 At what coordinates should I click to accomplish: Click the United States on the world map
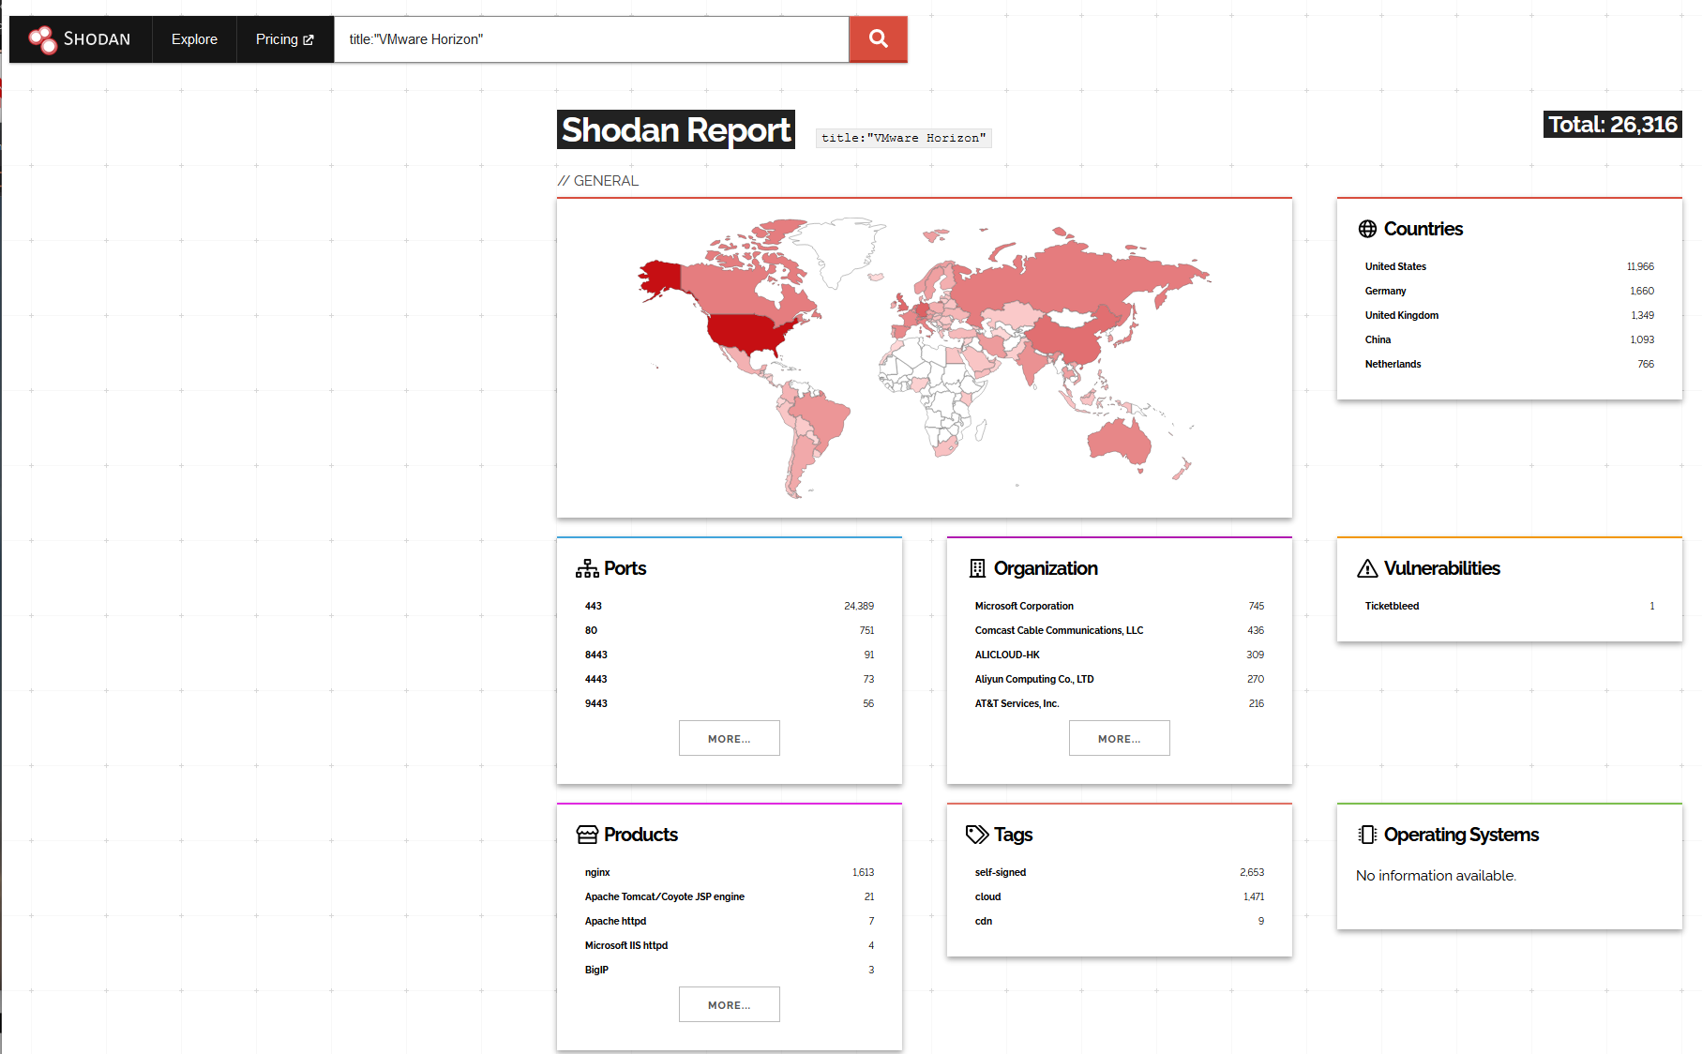(x=746, y=331)
